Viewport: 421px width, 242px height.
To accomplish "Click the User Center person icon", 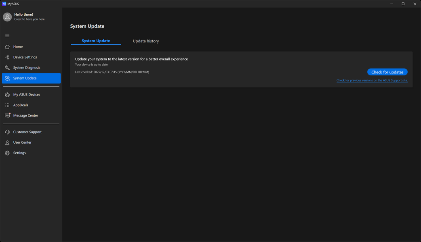I will point(7,142).
